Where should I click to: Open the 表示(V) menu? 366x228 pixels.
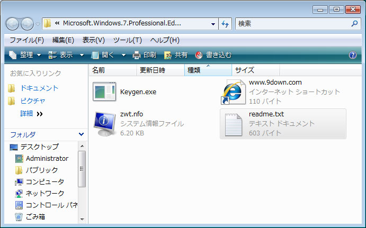click(93, 40)
